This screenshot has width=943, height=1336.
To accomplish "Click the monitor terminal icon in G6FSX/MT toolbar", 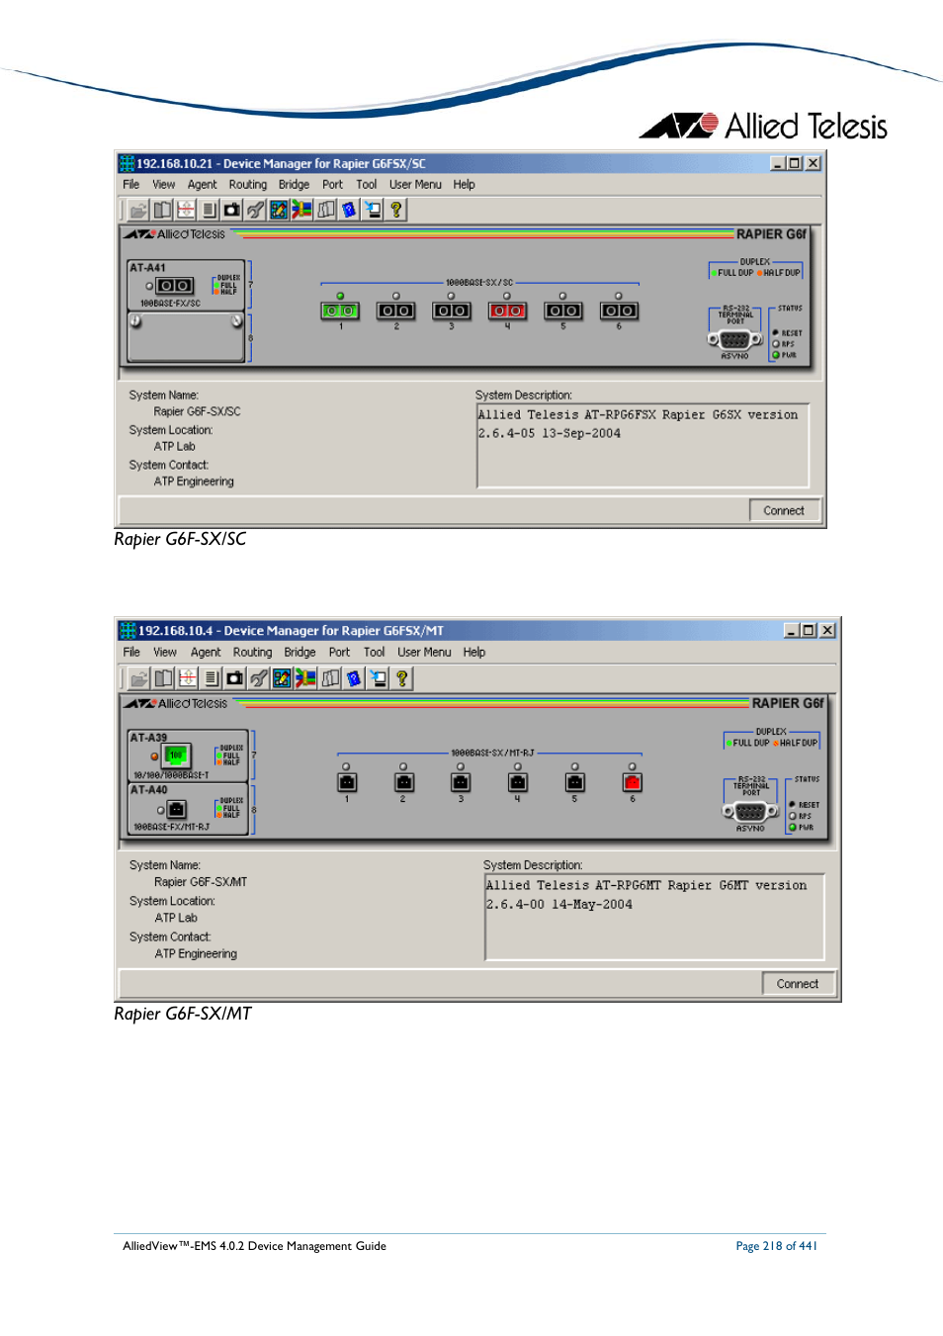I will [x=378, y=678].
